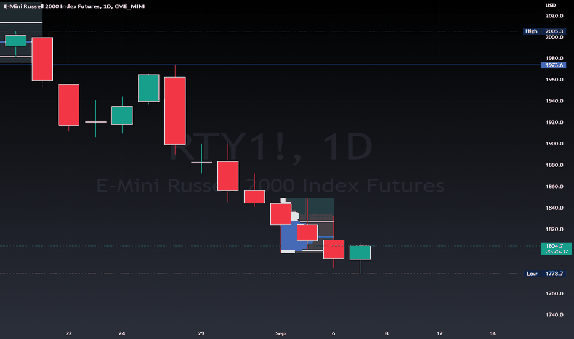Click the Sep month label on time axis
Screen dimensions: 574x339
coord(280,333)
